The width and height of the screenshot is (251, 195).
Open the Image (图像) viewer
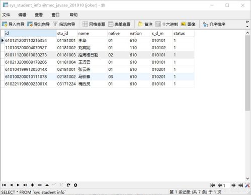click(x=188, y=24)
